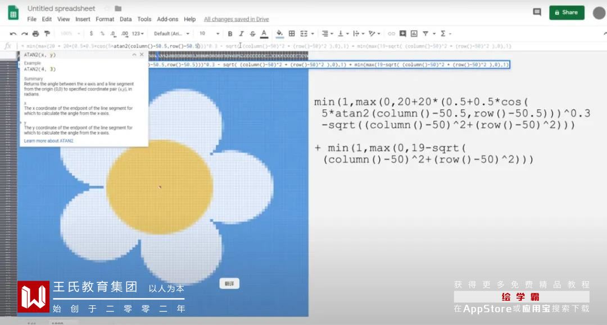Image resolution: width=607 pixels, height=325 pixels.
Task: Click All changes saved in Drive link
Action: 236,19
